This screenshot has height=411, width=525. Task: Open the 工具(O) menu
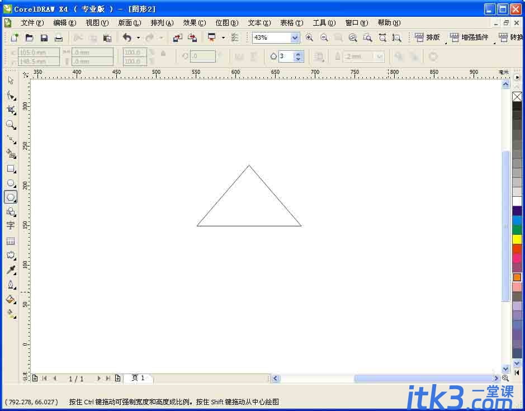coord(324,23)
